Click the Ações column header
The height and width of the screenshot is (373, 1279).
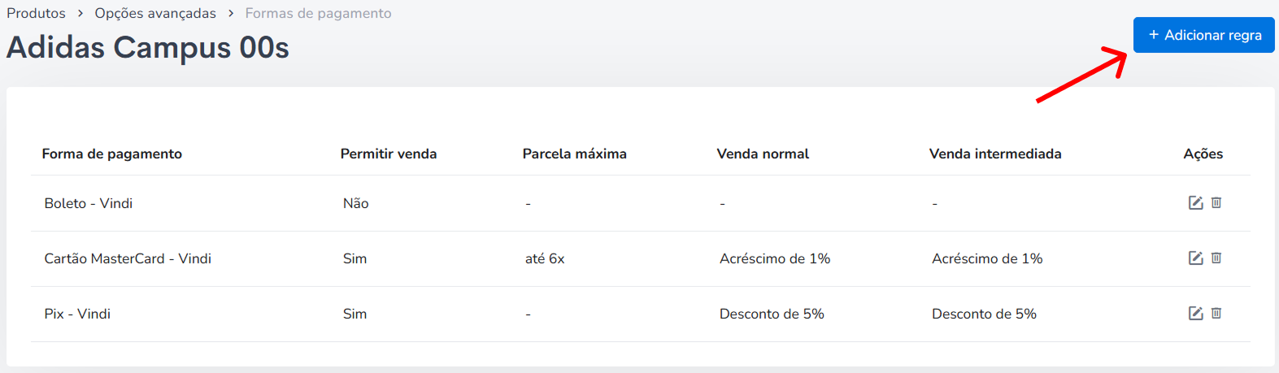point(1203,154)
